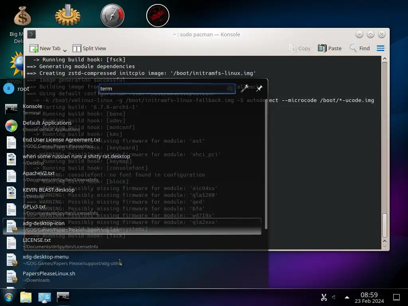This screenshot has height=306, width=408.
Task: Click the root user avatar
Action: pyautogui.click(x=9, y=89)
